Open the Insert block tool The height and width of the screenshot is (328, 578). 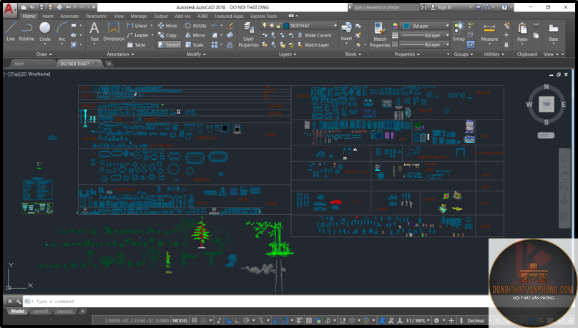346,32
